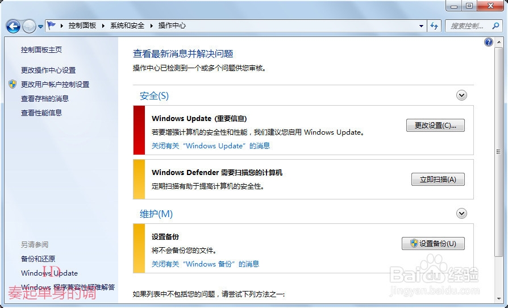Click the Windows Defender 需要扫描您的计算机 title
This screenshot has height=308, width=508.
click(x=217, y=173)
